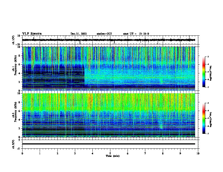Viewport: 223px width, 172px height.
Task: Click the "-3" top label of ch.1 colorbar
Action: point(208,57)
